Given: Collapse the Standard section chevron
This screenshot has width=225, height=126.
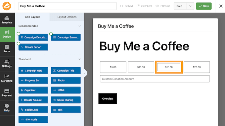Looking at the screenshot, I should tap(79, 59).
